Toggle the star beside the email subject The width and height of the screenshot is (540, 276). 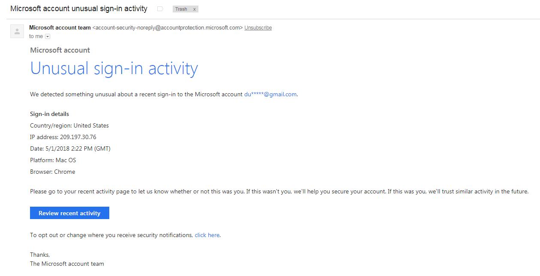click(159, 9)
